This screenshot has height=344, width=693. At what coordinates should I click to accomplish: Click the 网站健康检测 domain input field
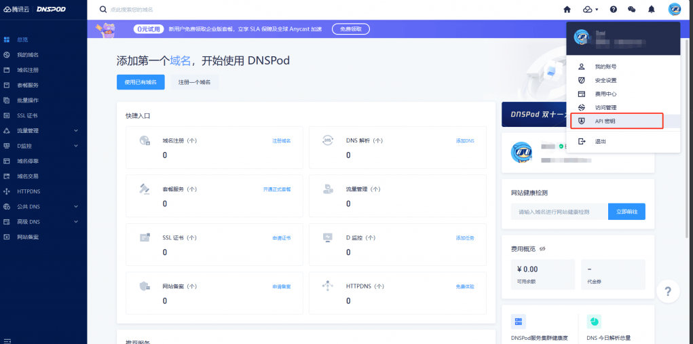click(559, 212)
